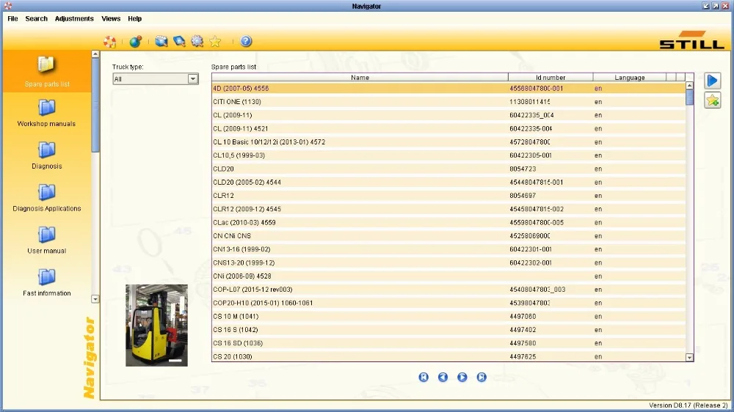Click the globe icon in the toolbar

click(135, 42)
